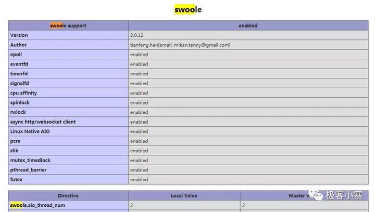Click the 'enabled' value in the pcre row
The image size is (375, 212).
[139, 141]
